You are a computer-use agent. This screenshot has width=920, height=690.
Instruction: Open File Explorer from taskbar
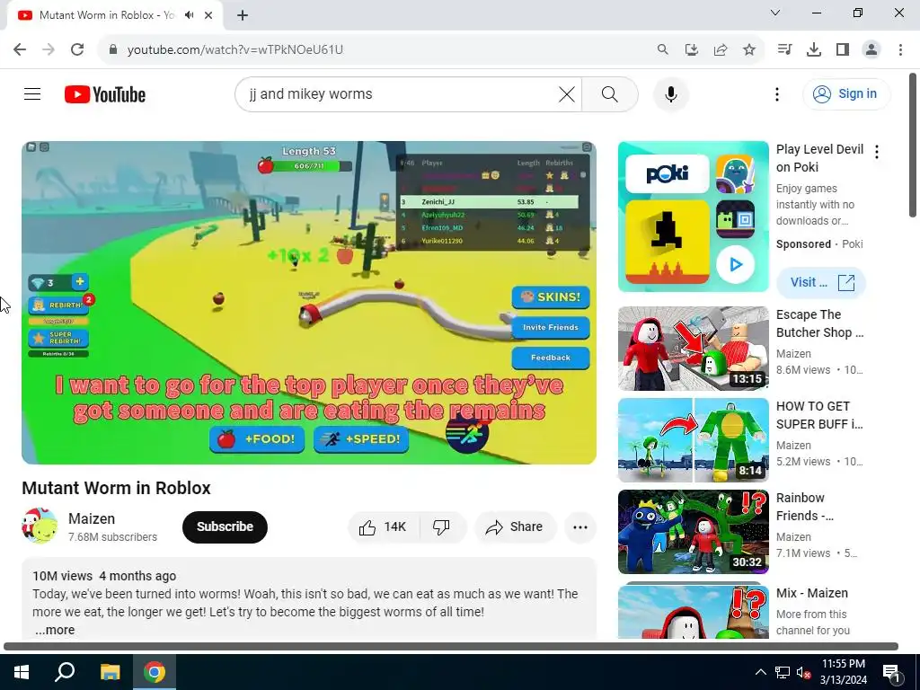(110, 672)
